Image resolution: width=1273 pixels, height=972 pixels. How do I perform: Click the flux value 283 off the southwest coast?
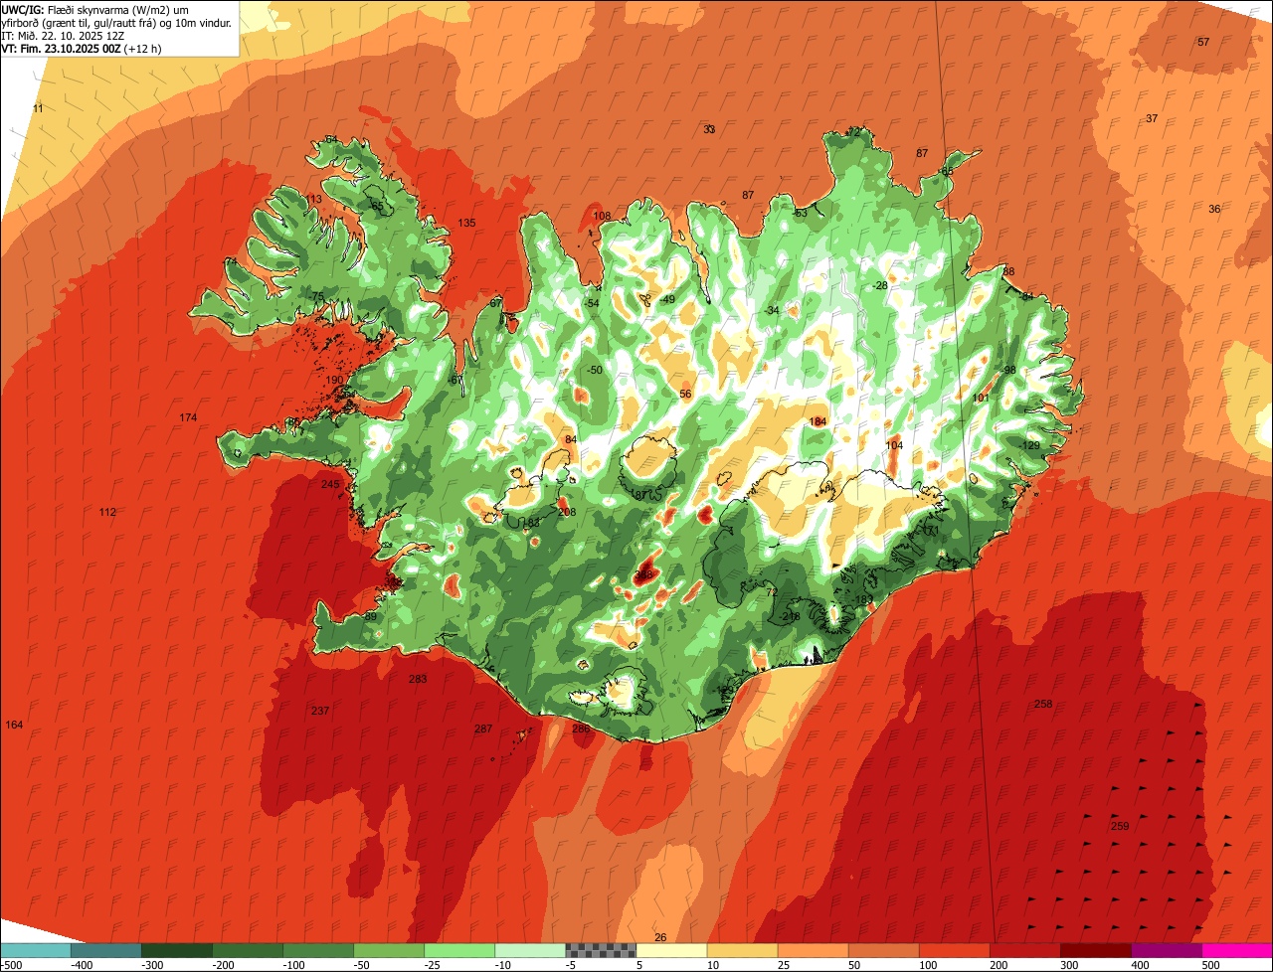click(x=418, y=680)
